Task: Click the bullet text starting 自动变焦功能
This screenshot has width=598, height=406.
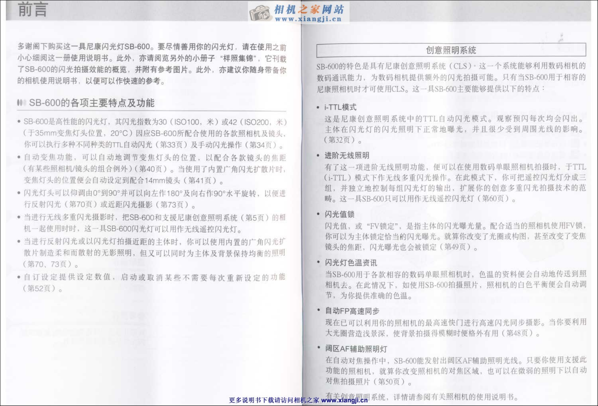Action: (x=155, y=169)
